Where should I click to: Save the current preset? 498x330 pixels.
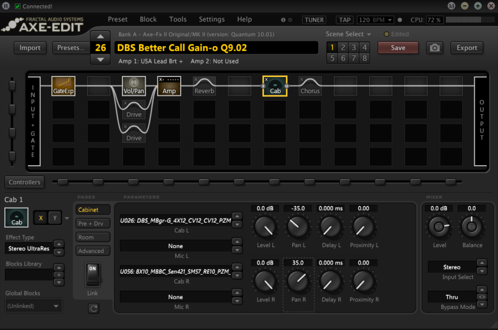tap(398, 48)
